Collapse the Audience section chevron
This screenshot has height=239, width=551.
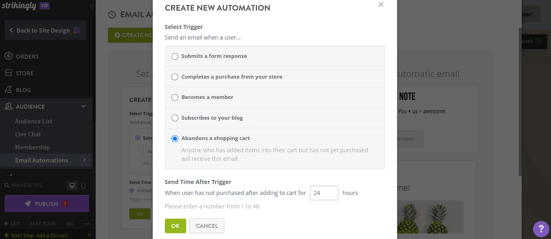(84, 106)
